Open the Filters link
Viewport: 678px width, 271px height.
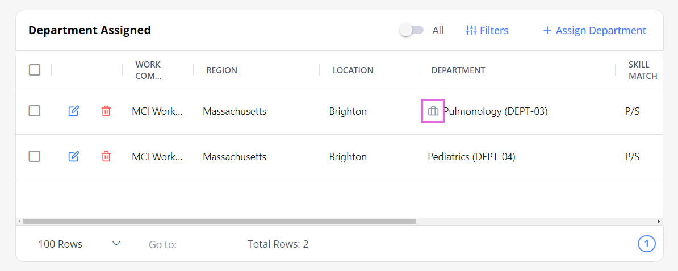point(487,30)
